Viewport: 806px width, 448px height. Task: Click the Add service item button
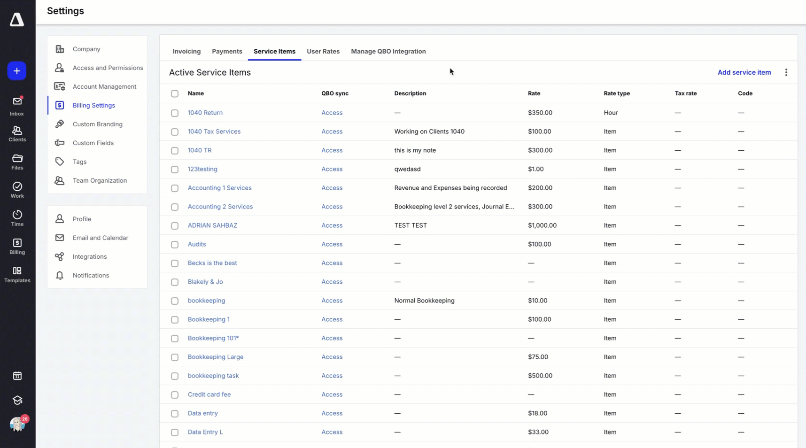[x=744, y=72]
